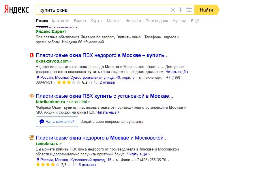This screenshot has width=261, height=175.
Task: Open search settings sliders icon
Action: point(189,10)
